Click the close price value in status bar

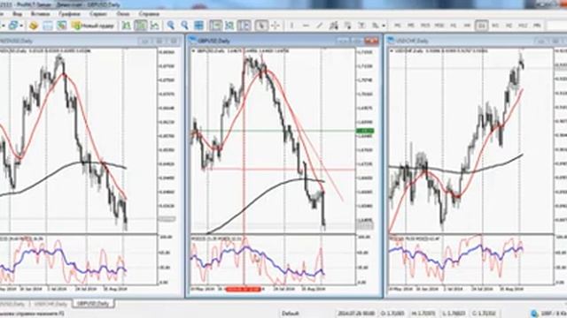pos(484,314)
